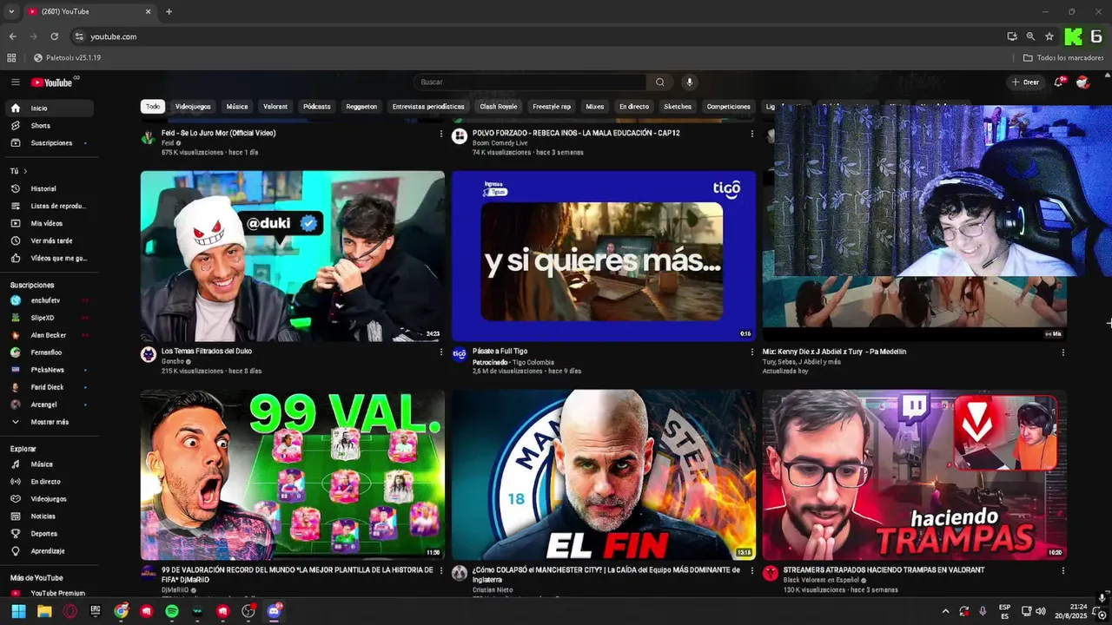Click the install app icon in address bar

[1012, 36]
